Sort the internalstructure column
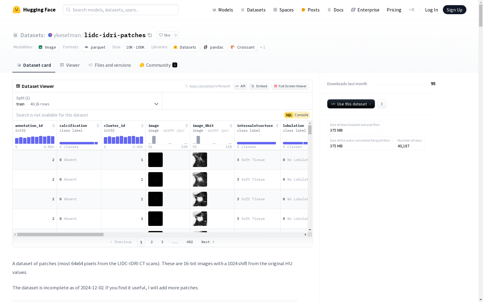The image size is (483, 302). pos(277,126)
